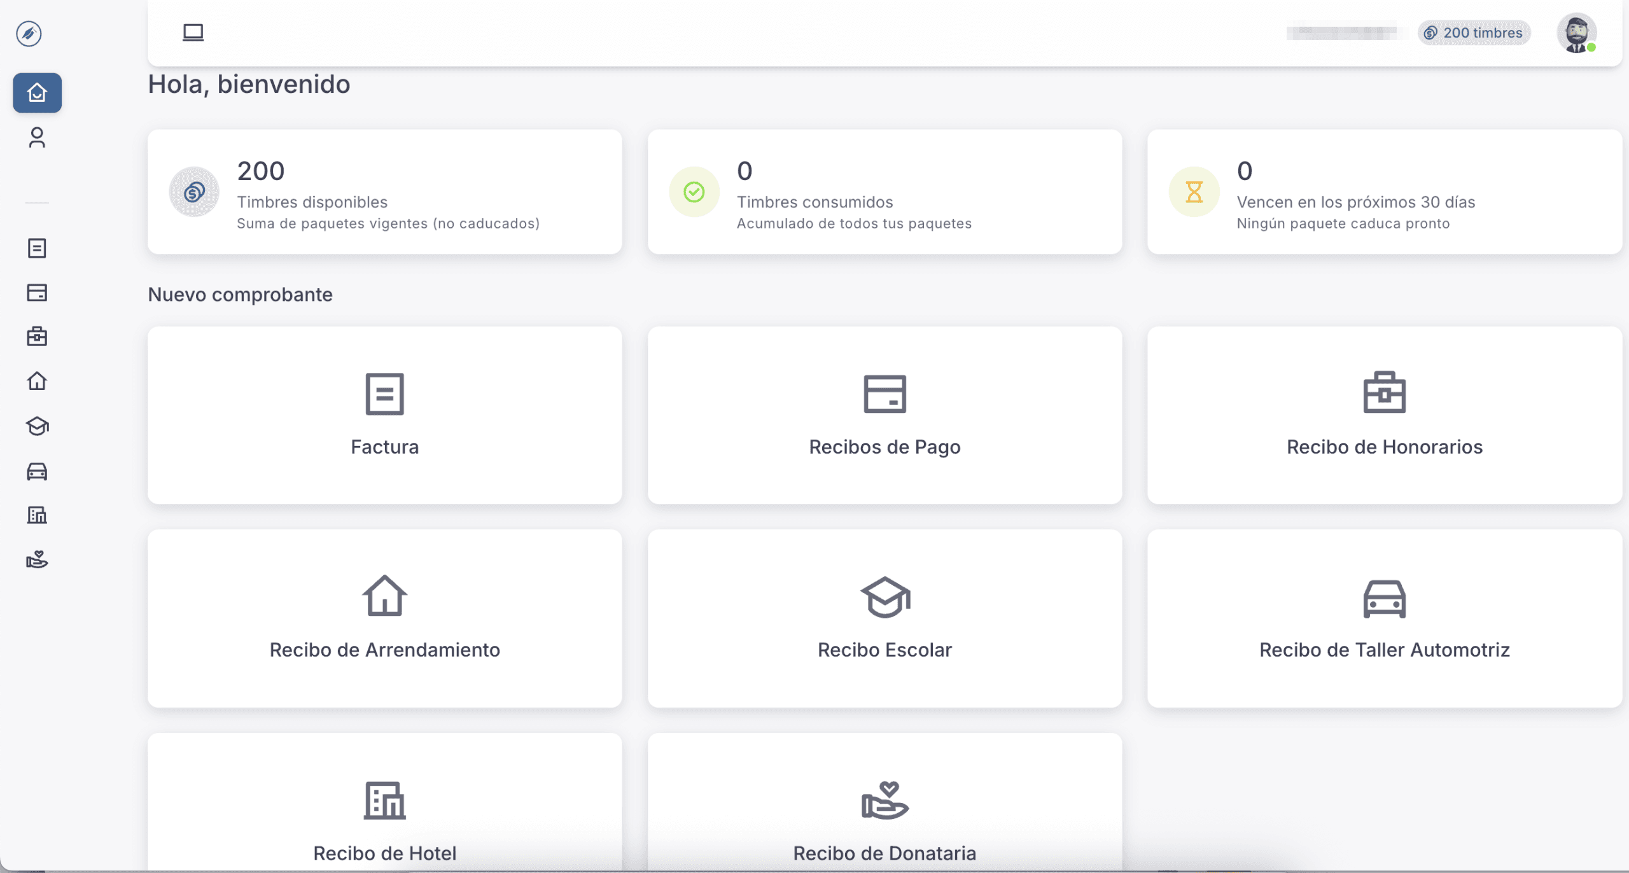Create a new Recibo de Honorarios
Screen dimensions: 1629x873
pyautogui.click(x=1384, y=415)
